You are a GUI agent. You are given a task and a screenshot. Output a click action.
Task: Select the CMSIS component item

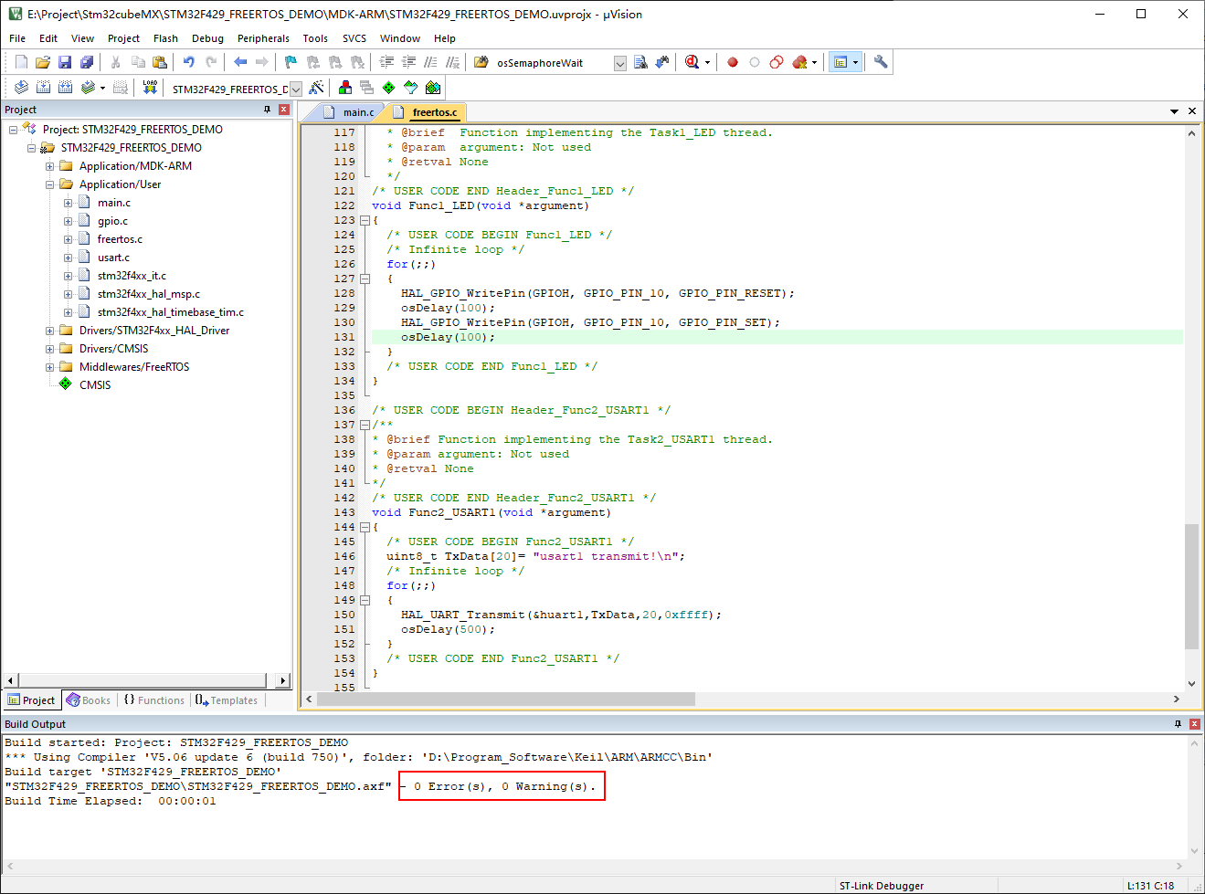[x=95, y=385]
